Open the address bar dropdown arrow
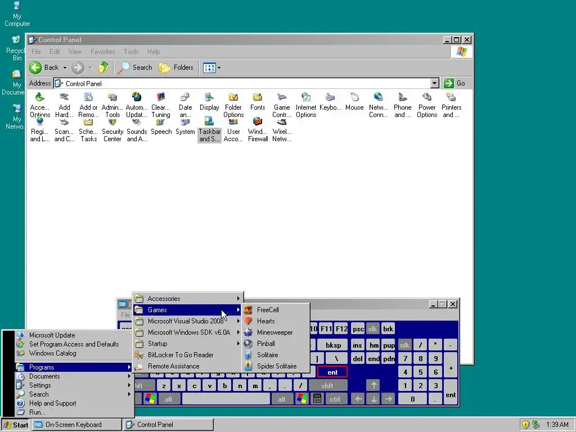576x432 pixels. [435, 83]
